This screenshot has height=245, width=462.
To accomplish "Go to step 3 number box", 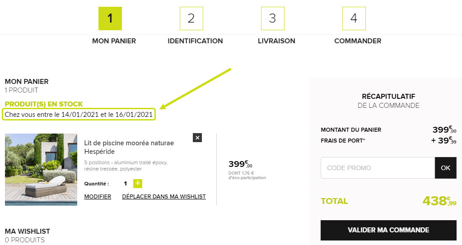I will click(272, 18).
